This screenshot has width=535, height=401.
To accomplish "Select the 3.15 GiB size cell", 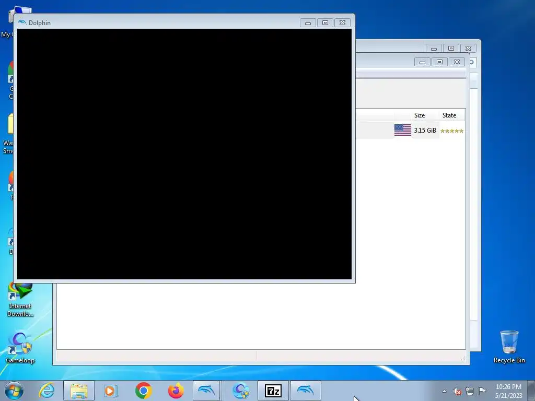I will coord(425,130).
